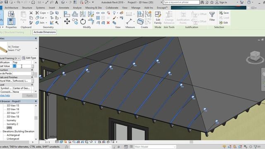265x149 pixels.
Task: Click the Type Properties icon
Action: point(11,14)
